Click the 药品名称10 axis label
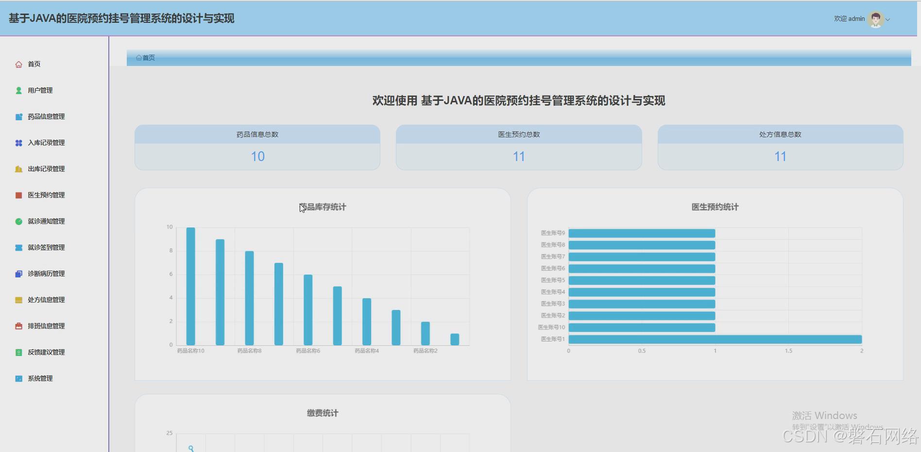 [x=190, y=351]
